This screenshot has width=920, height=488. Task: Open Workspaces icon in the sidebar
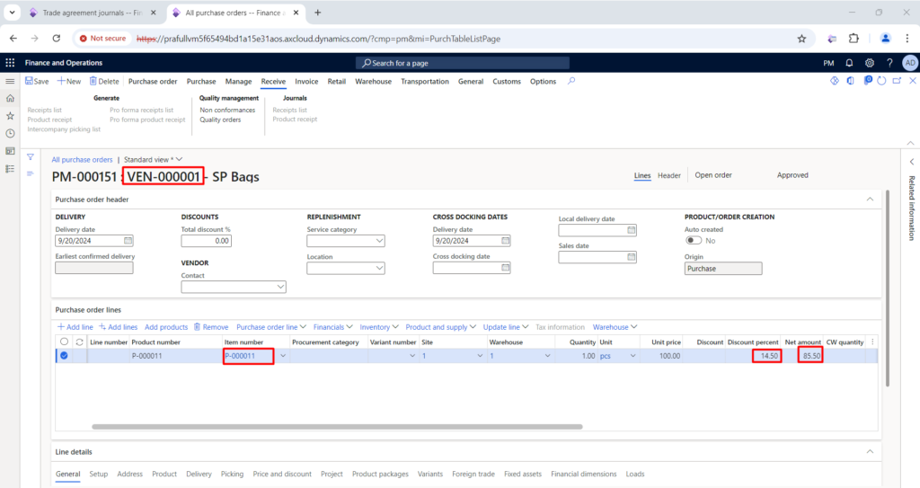pyautogui.click(x=10, y=151)
